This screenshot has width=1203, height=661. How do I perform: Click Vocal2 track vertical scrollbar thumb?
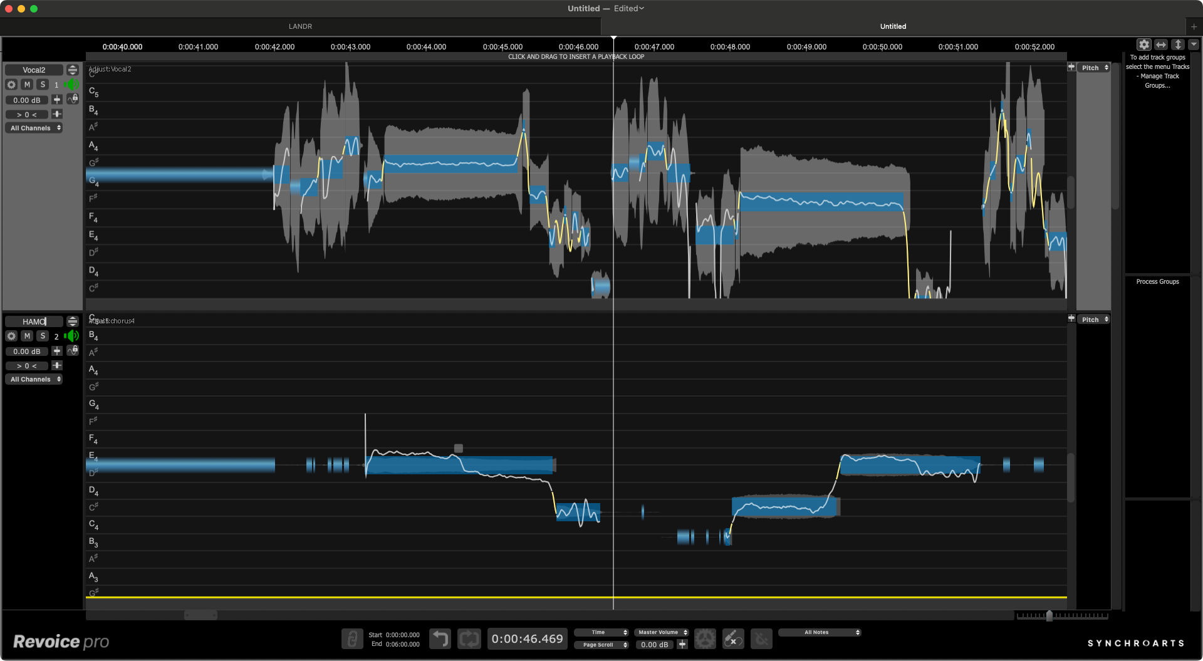coord(1071,192)
